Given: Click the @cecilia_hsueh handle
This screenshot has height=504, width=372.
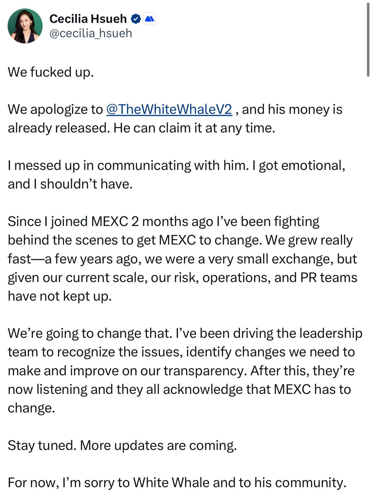Looking at the screenshot, I should 91,33.
